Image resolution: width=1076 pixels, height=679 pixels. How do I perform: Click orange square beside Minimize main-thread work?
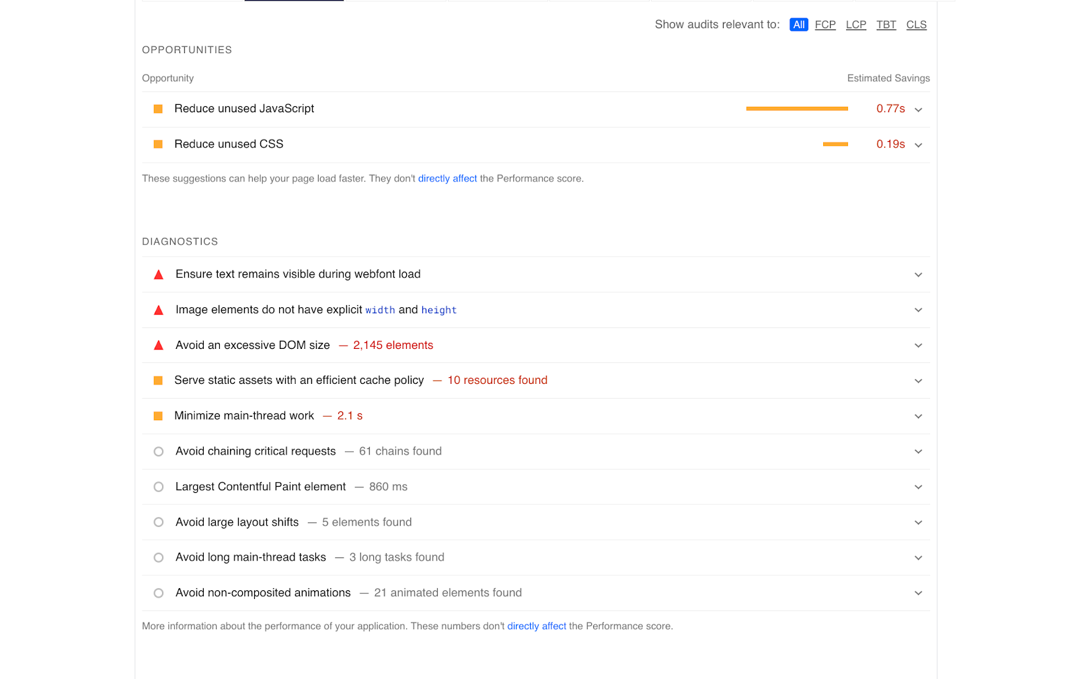(158, 416)
